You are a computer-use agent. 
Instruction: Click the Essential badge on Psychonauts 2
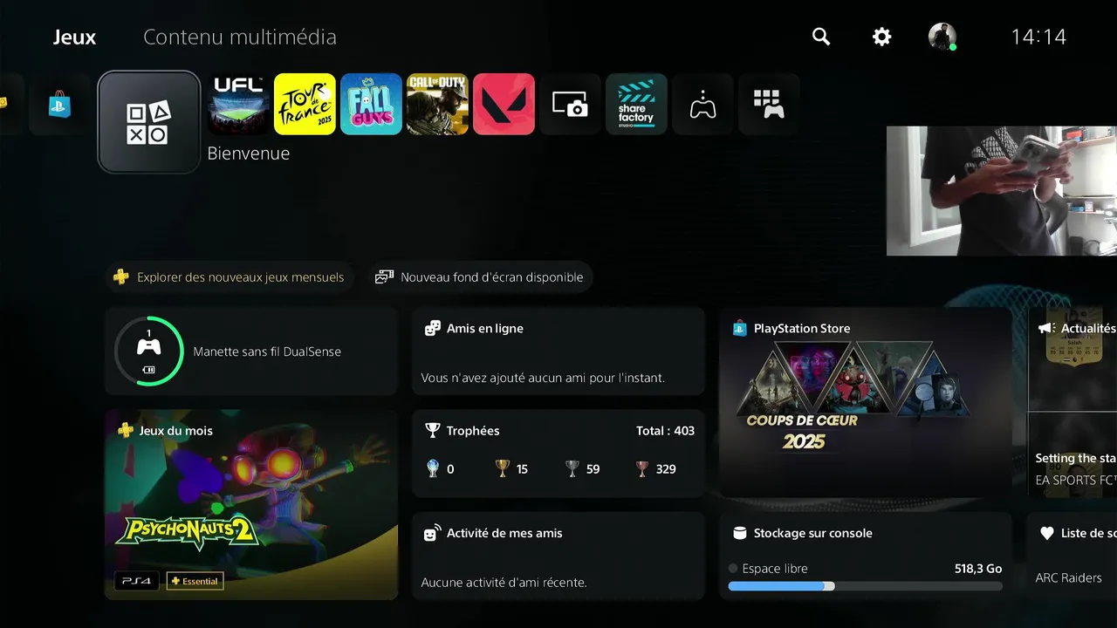coord(195,581)
